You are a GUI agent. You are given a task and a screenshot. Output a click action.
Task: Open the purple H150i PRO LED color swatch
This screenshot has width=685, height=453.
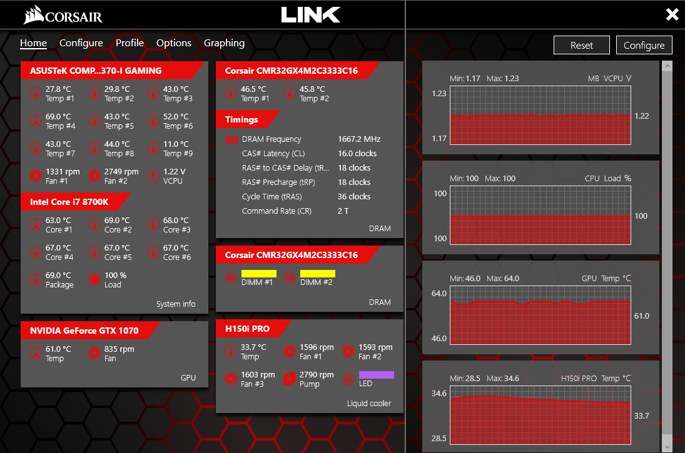(377, 375)
